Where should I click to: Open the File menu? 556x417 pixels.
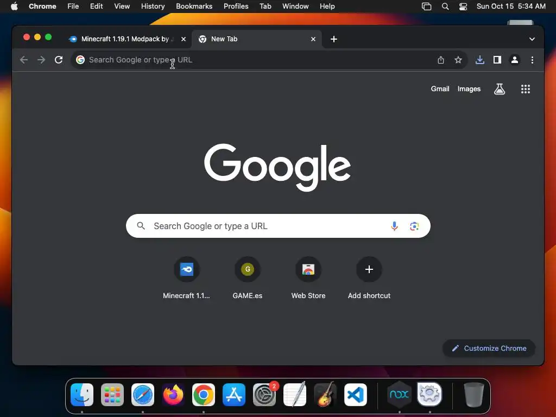coord(73,7)
